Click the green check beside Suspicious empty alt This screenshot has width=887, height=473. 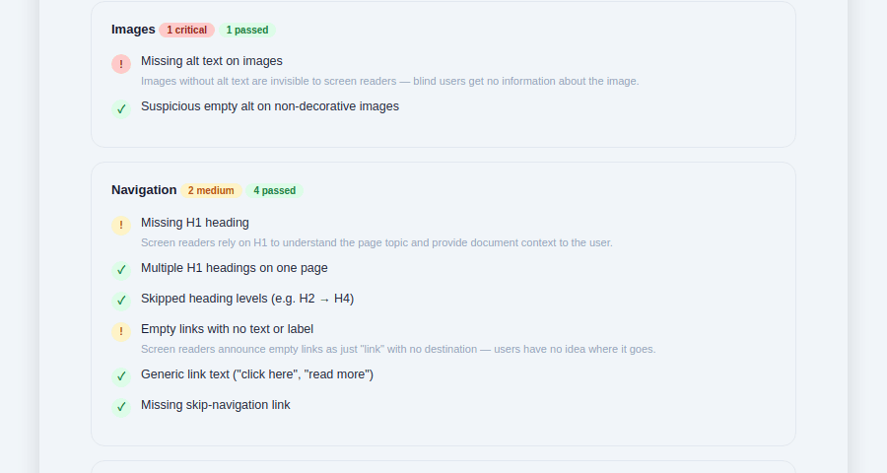tap(121, 109)
